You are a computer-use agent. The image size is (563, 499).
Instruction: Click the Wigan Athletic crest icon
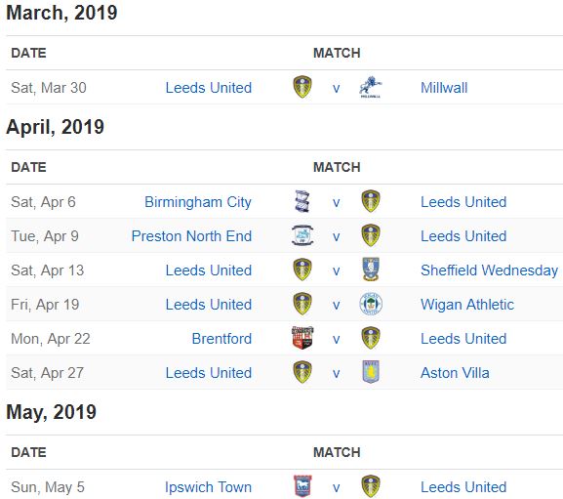(371, 304)
